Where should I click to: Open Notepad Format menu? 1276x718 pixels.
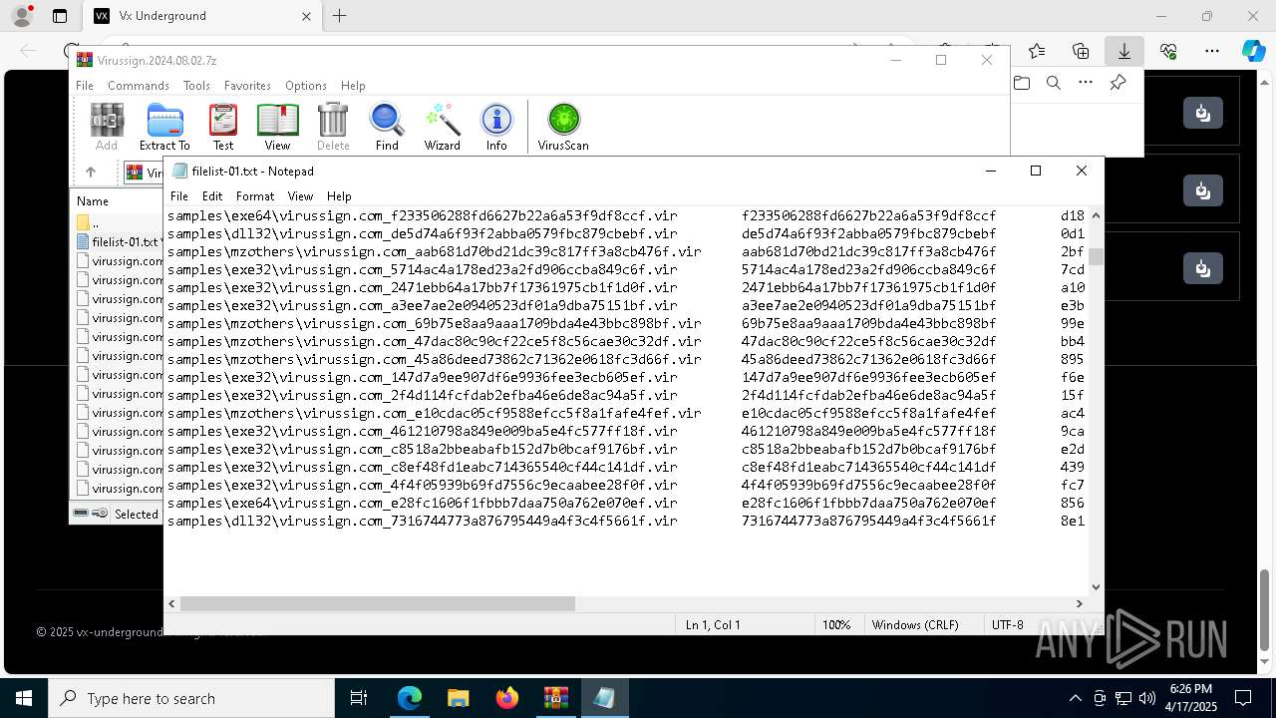click(255, 196)
